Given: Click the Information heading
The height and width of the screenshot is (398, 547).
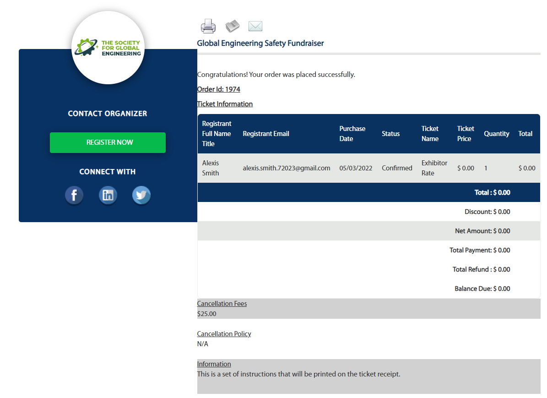Looking at the screenshot, I should [214, 364].
